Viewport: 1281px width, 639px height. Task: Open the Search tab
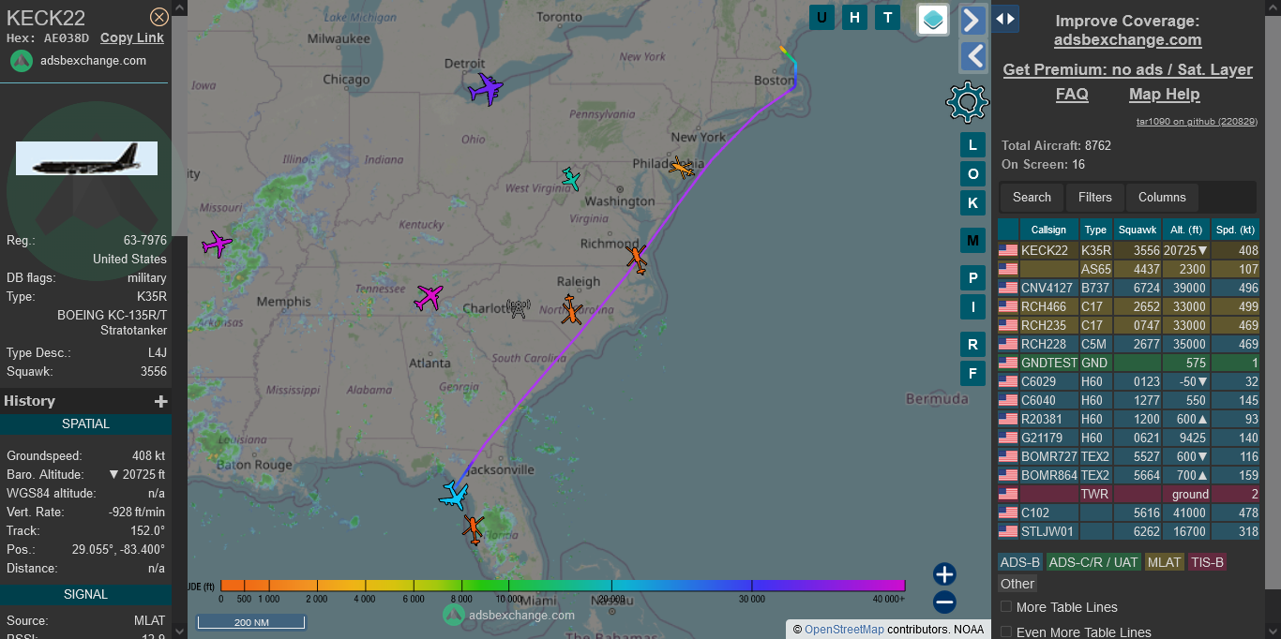1032,198
